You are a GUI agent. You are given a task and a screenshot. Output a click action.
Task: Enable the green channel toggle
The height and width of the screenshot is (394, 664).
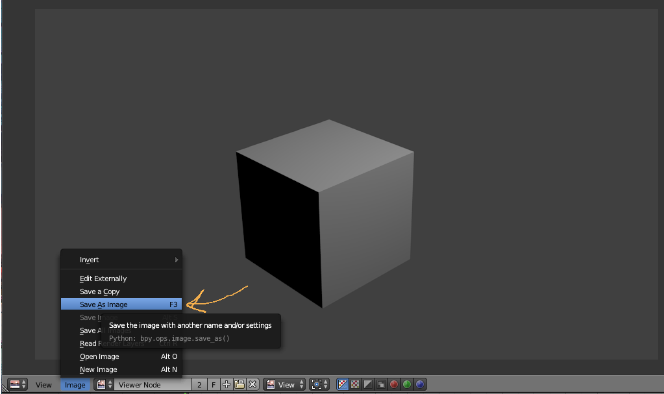click(406, 384)
